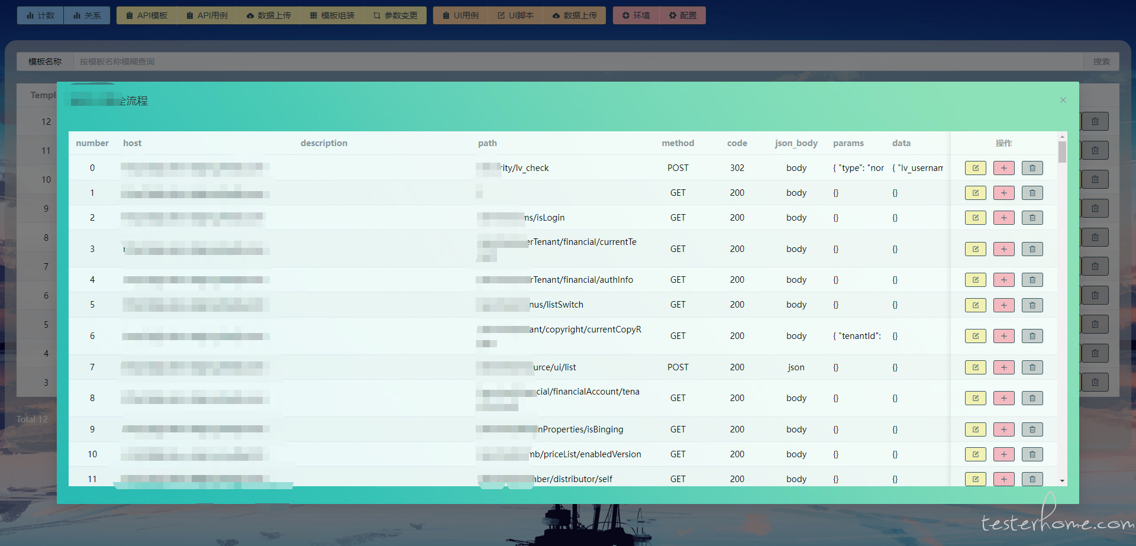
Task: Click the 302 code cell
Action: click(x=737, y=168)
